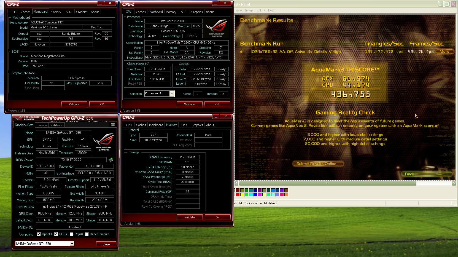The height and width of the screenshot is (257, 458).
Task: Open Memory tab in CPU-Z processor window
Action: [171, 12]
